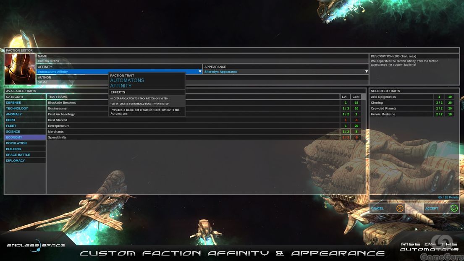Pick the Dust Starved trait

point(193,120)
